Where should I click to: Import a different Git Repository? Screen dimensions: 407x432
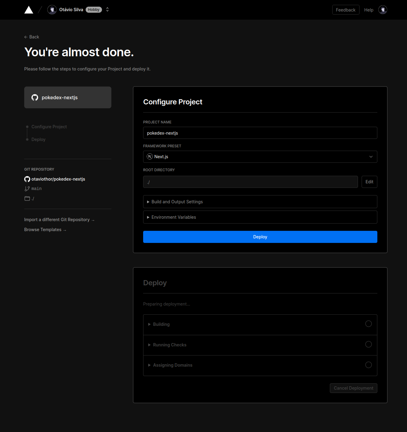coord(59,220)
